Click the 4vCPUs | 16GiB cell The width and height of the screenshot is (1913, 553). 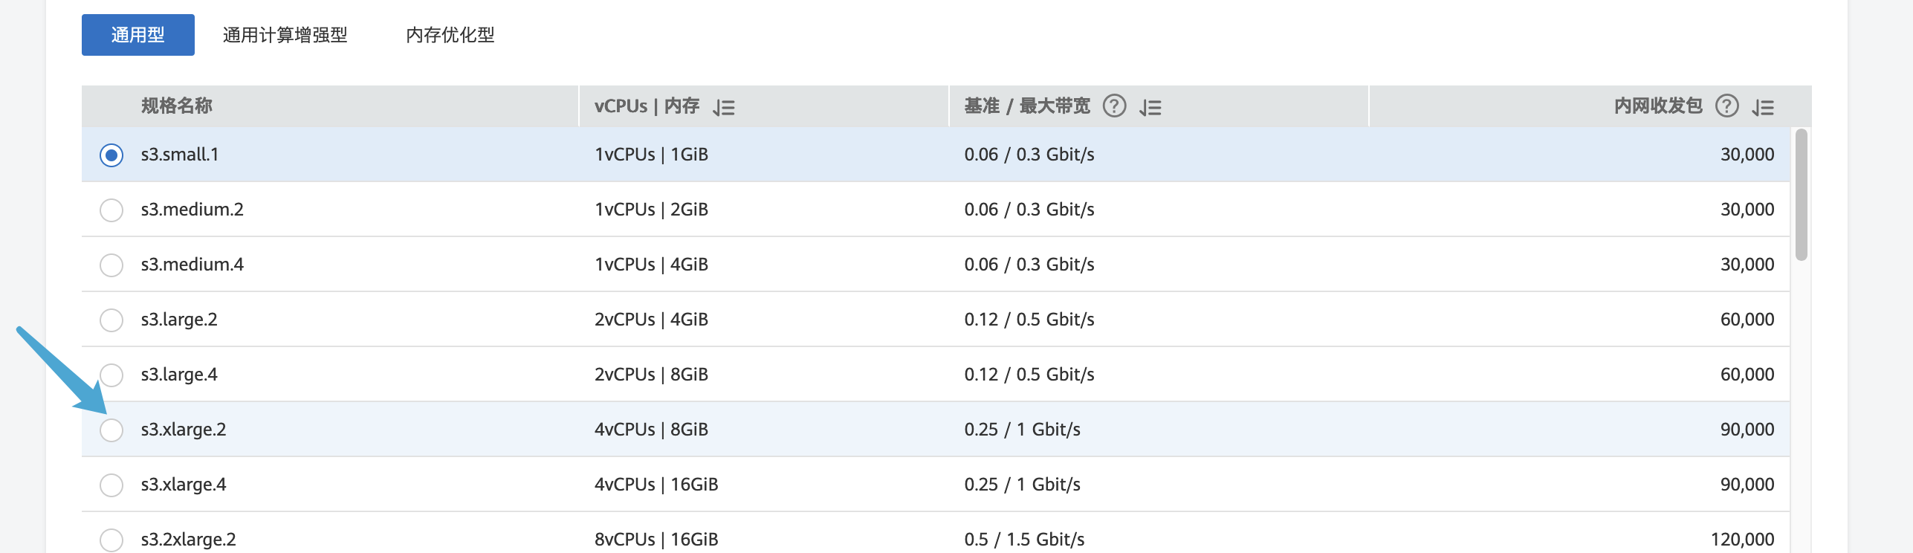tap(656, 485)
